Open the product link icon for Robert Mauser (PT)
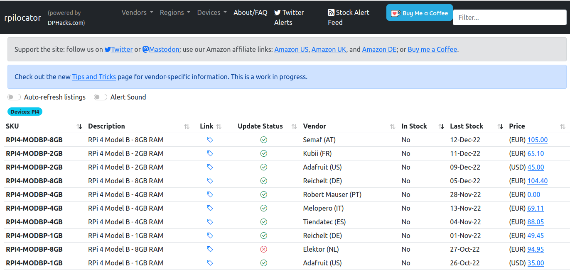This screenshot has height=272, width=570. [210, 194]
